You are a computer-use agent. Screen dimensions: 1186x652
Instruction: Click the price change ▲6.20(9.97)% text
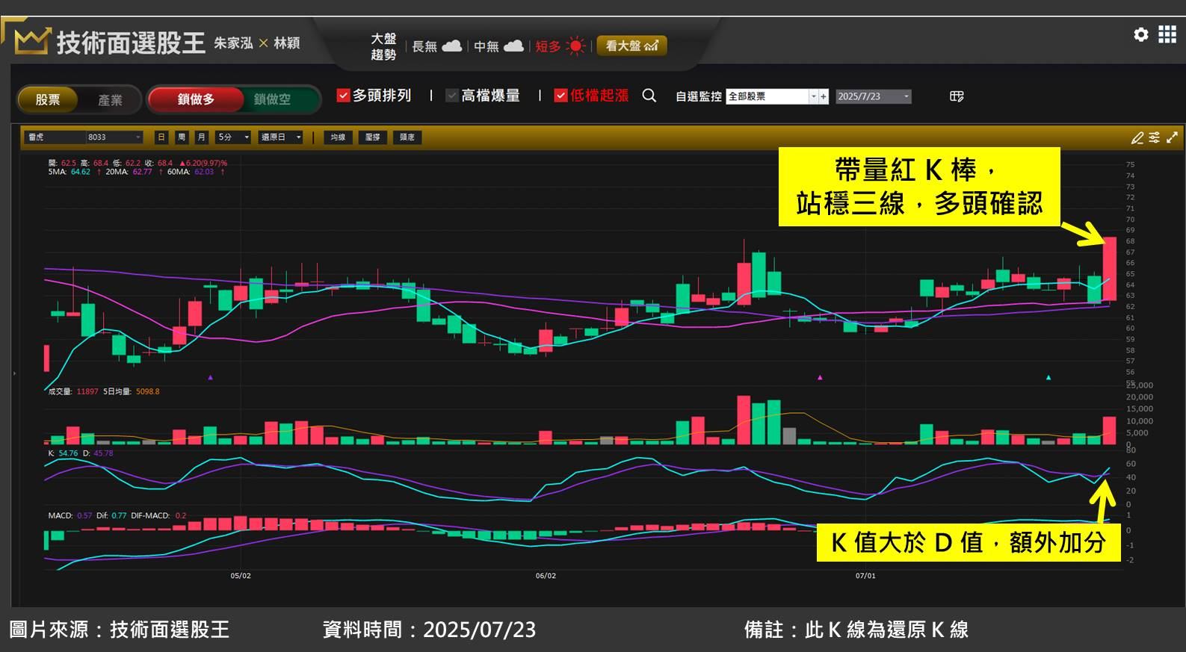tap(203, 163)
